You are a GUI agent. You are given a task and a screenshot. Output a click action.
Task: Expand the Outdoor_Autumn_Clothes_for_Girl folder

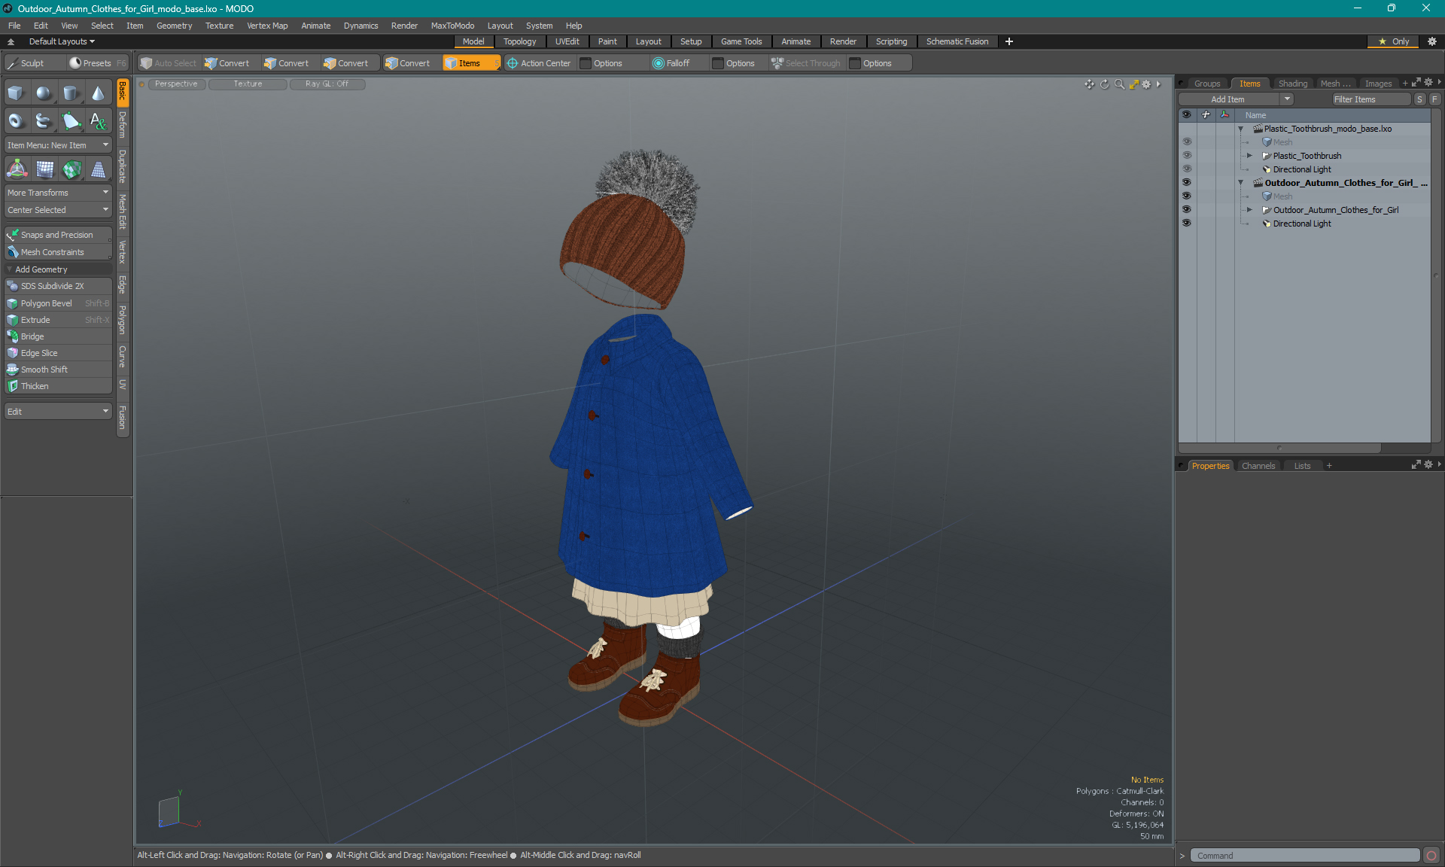point(1249,210)
